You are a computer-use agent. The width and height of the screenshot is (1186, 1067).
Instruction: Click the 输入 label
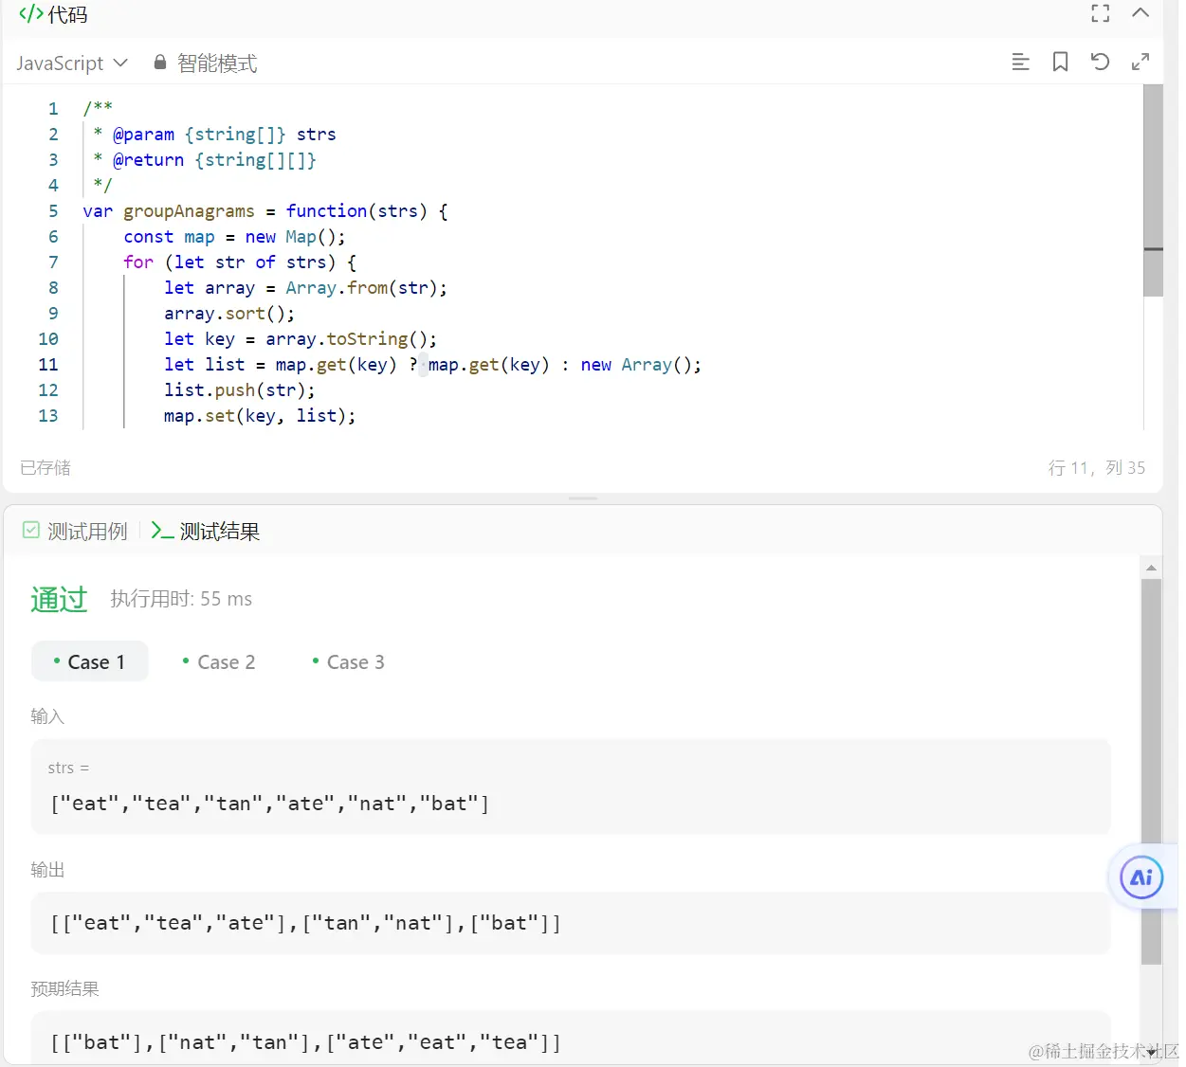(x=47, y=716)
